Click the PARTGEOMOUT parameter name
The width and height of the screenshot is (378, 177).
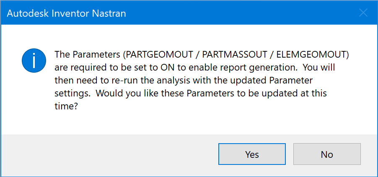click(155, 55)
